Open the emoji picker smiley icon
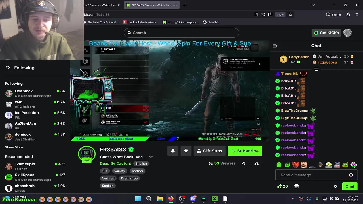Screen dimensions: 363x204 click(351, 175)
